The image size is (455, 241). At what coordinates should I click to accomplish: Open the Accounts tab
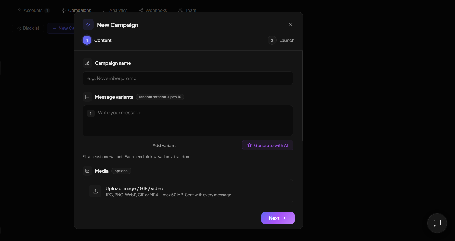tap(33, 11)
